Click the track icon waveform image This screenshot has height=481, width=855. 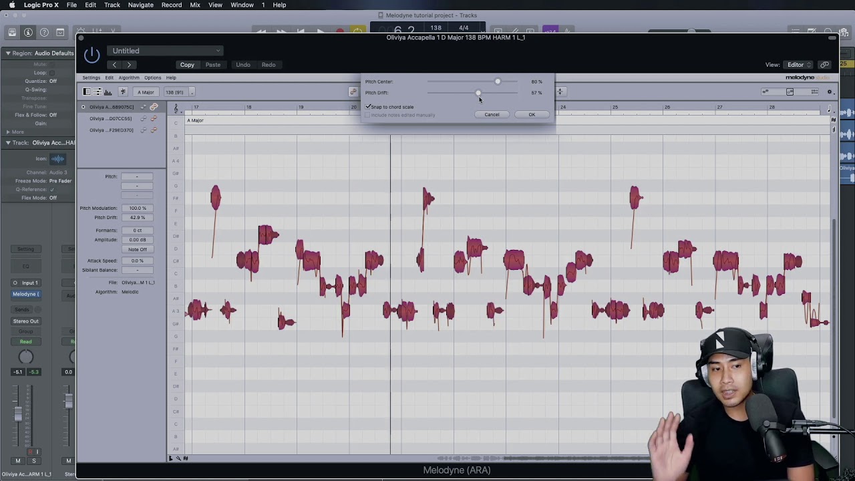click(58, 159)
